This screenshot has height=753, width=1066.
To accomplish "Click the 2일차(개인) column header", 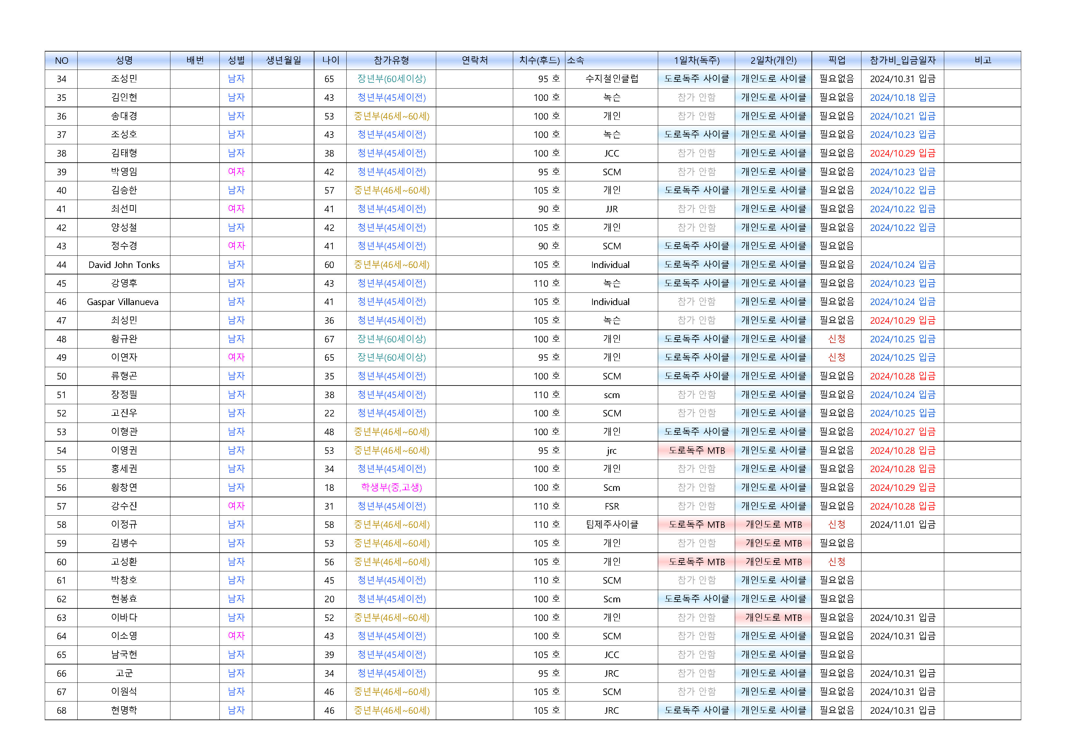I will point(773,60).
